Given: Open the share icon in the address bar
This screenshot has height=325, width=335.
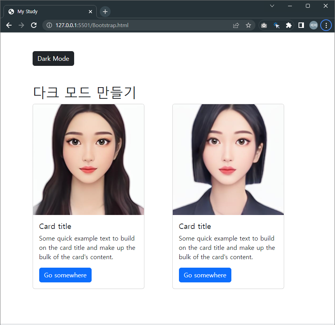Looking at the screenshot, I should coord(236,25).
